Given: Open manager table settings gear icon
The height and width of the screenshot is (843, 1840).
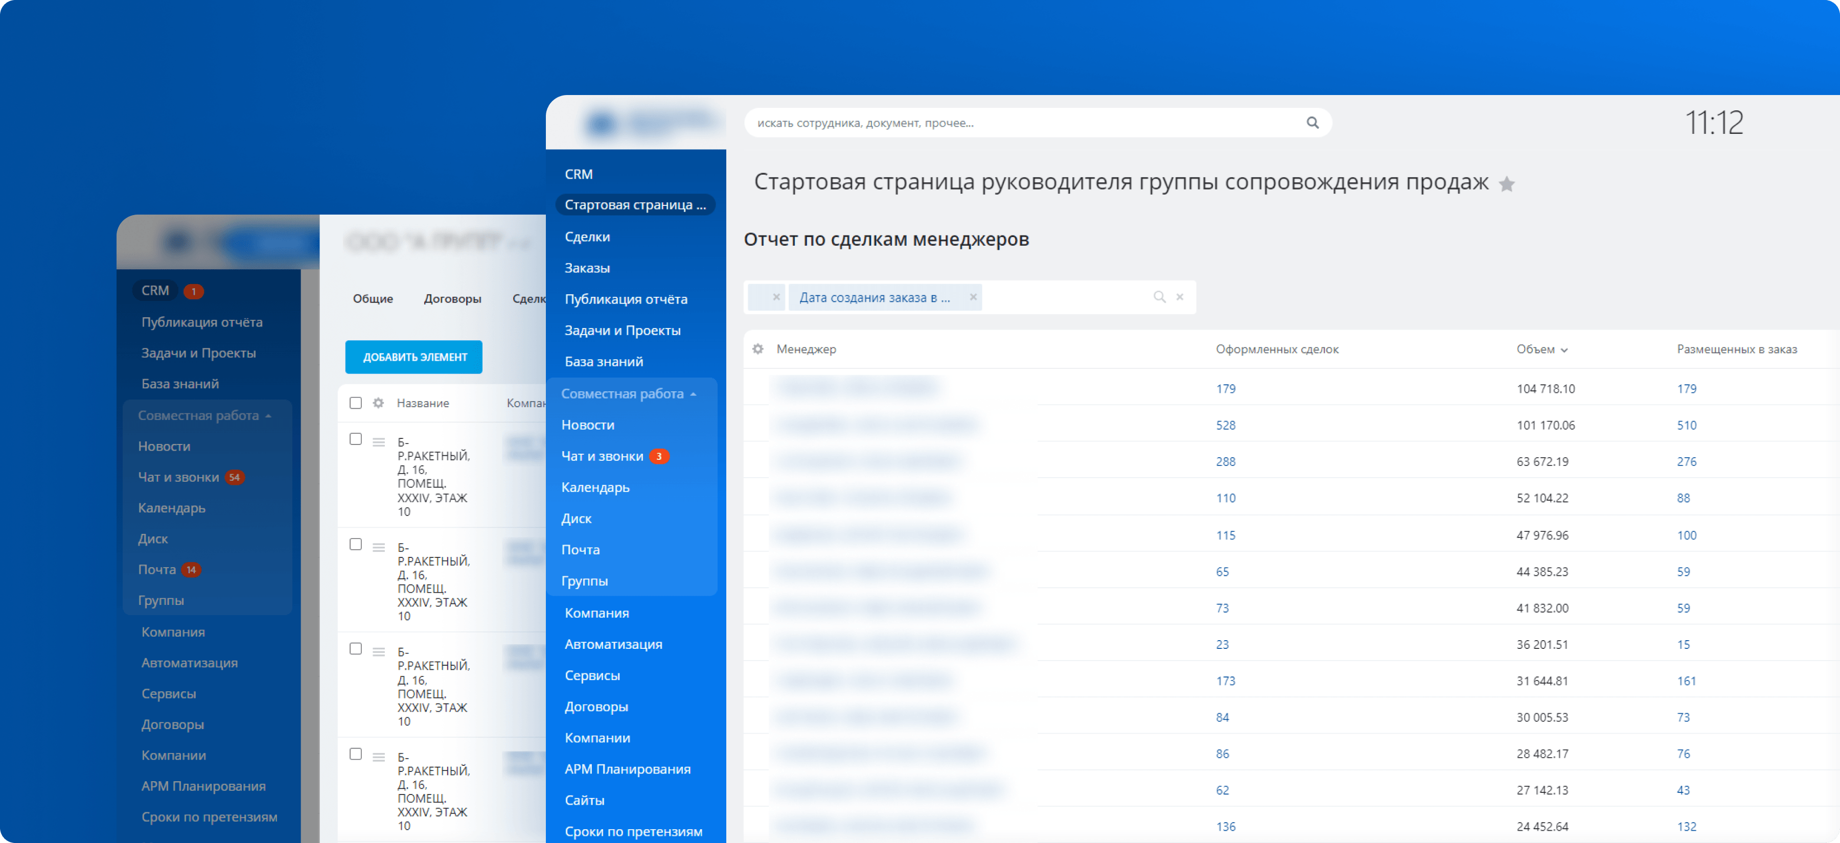Looking at the screenshot, I should click(758, 349).
